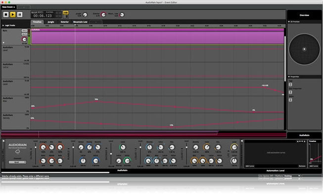Adjust the Mountain Low parameter knob
The width and height of the screenshot is (323, 195).
(122, 15)
